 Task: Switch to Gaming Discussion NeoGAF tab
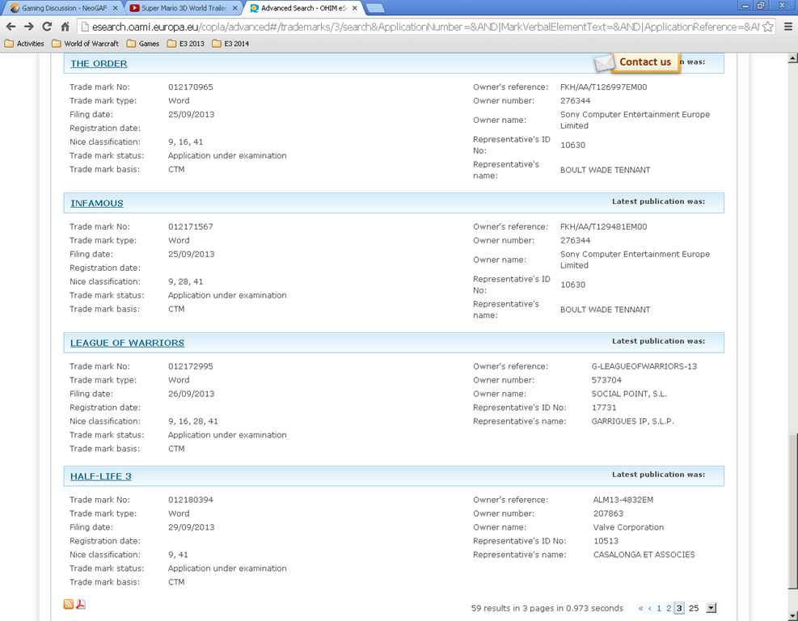61,8
